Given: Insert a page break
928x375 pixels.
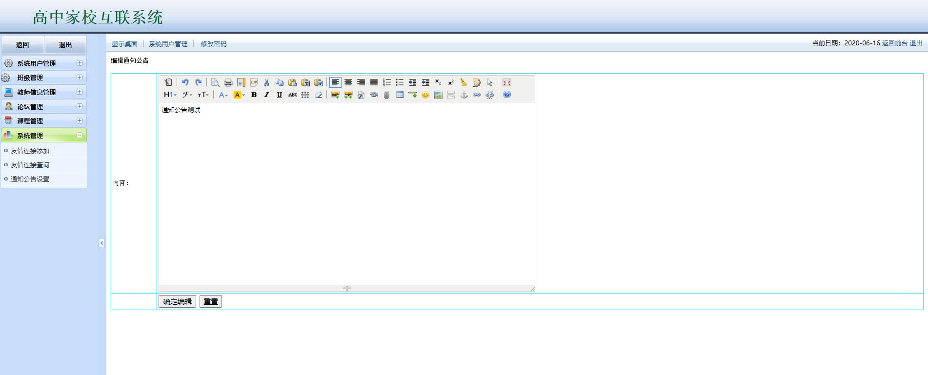Looking at the screenshot, I should (x=451, y=95).
